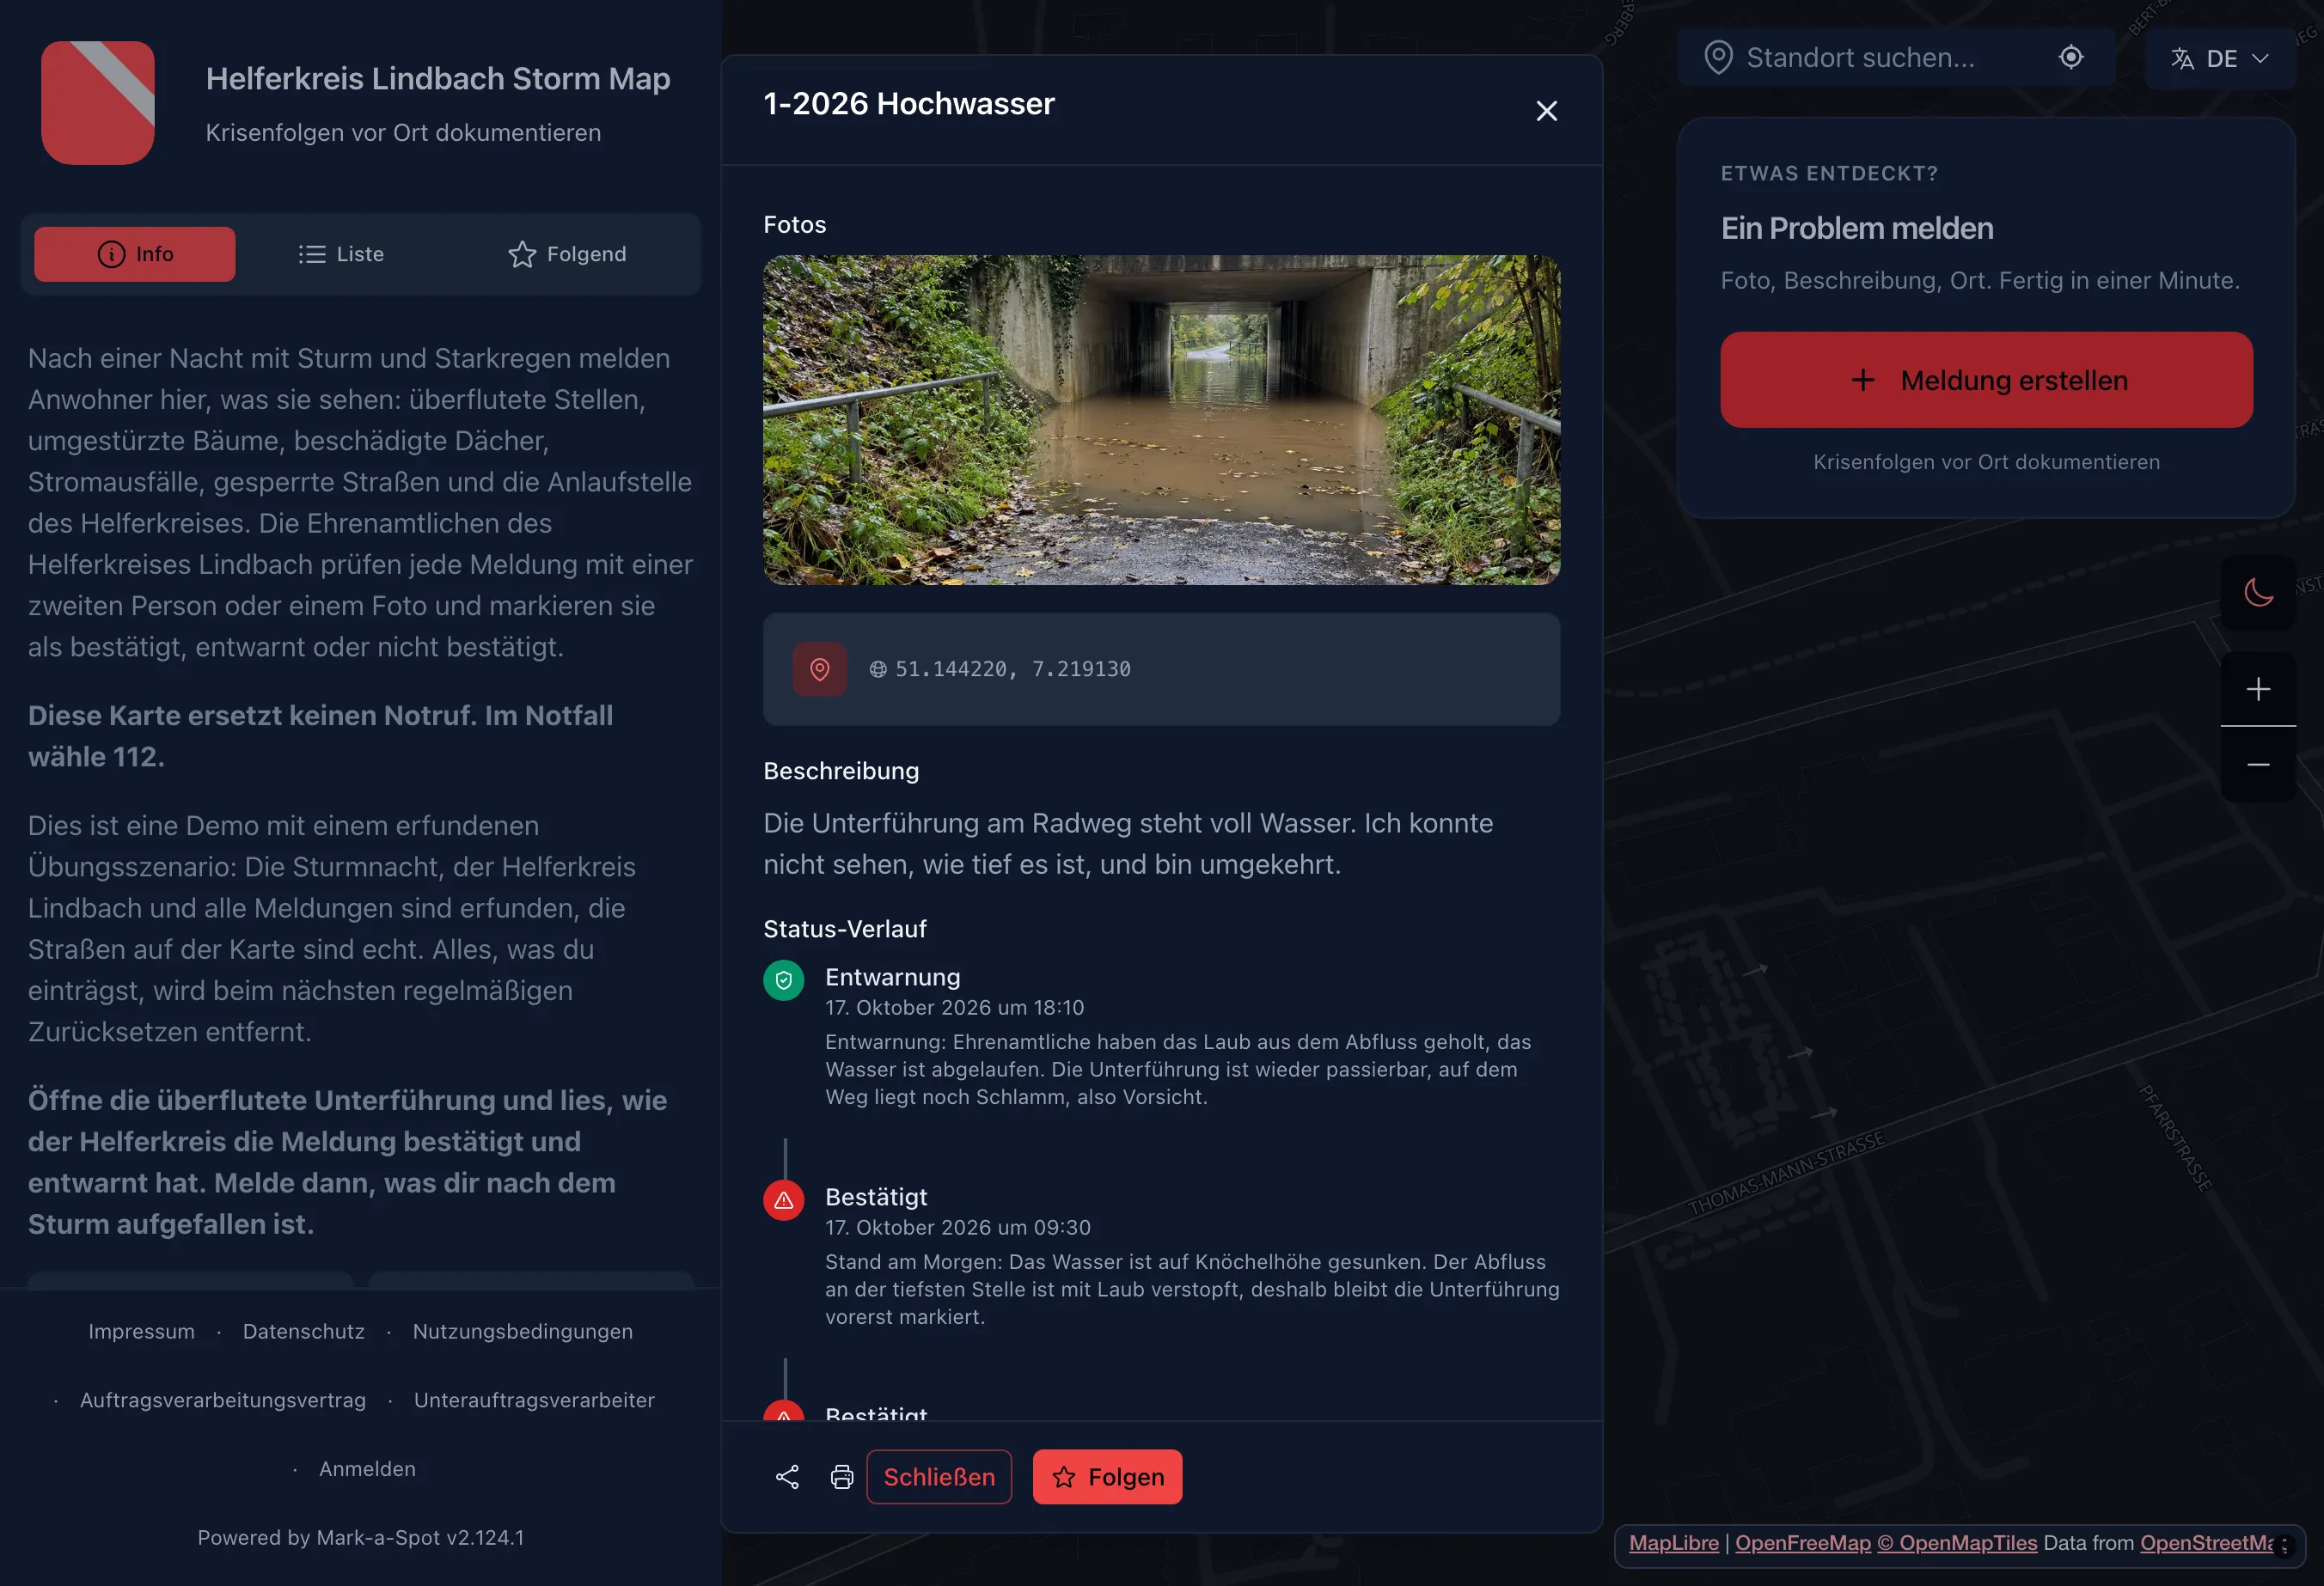Click the Anmelden link

367,1469
